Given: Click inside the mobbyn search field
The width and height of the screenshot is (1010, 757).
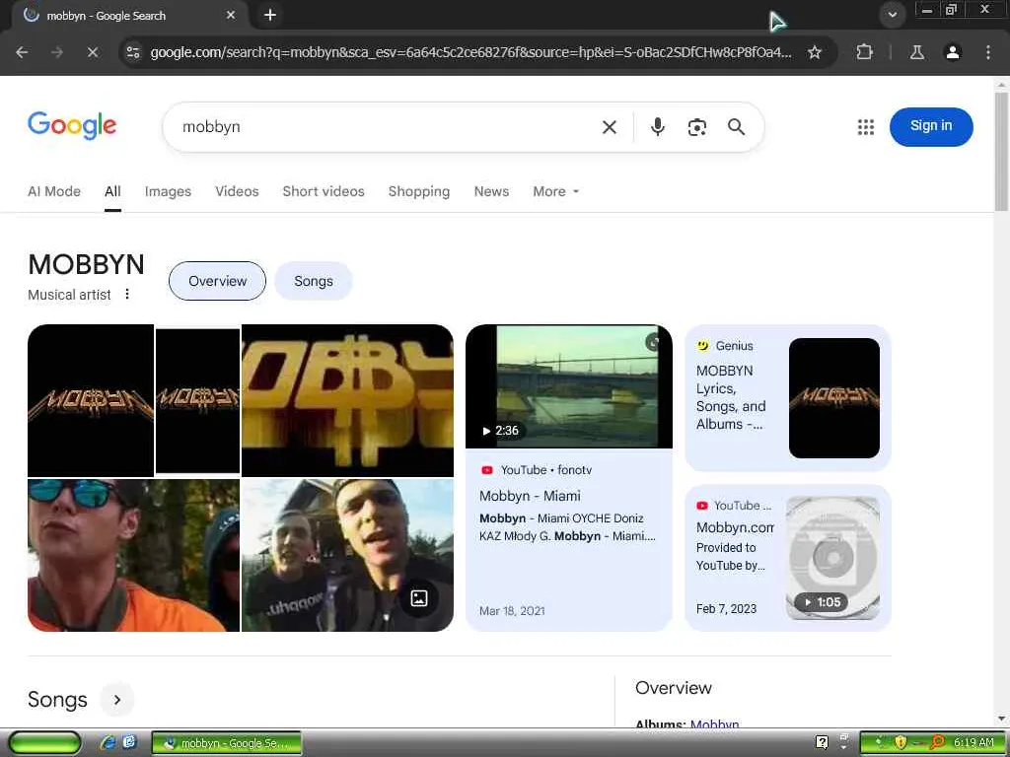Looking at the screenshot, I should [387, 127].
